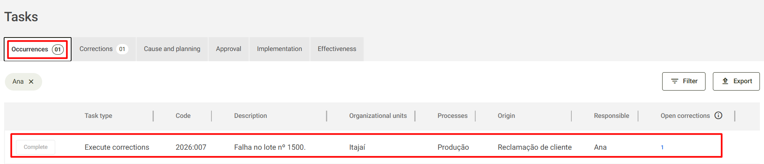This screenshot has height=164, width=764.
Task: Click the Code column header
Action: [183, 116]
